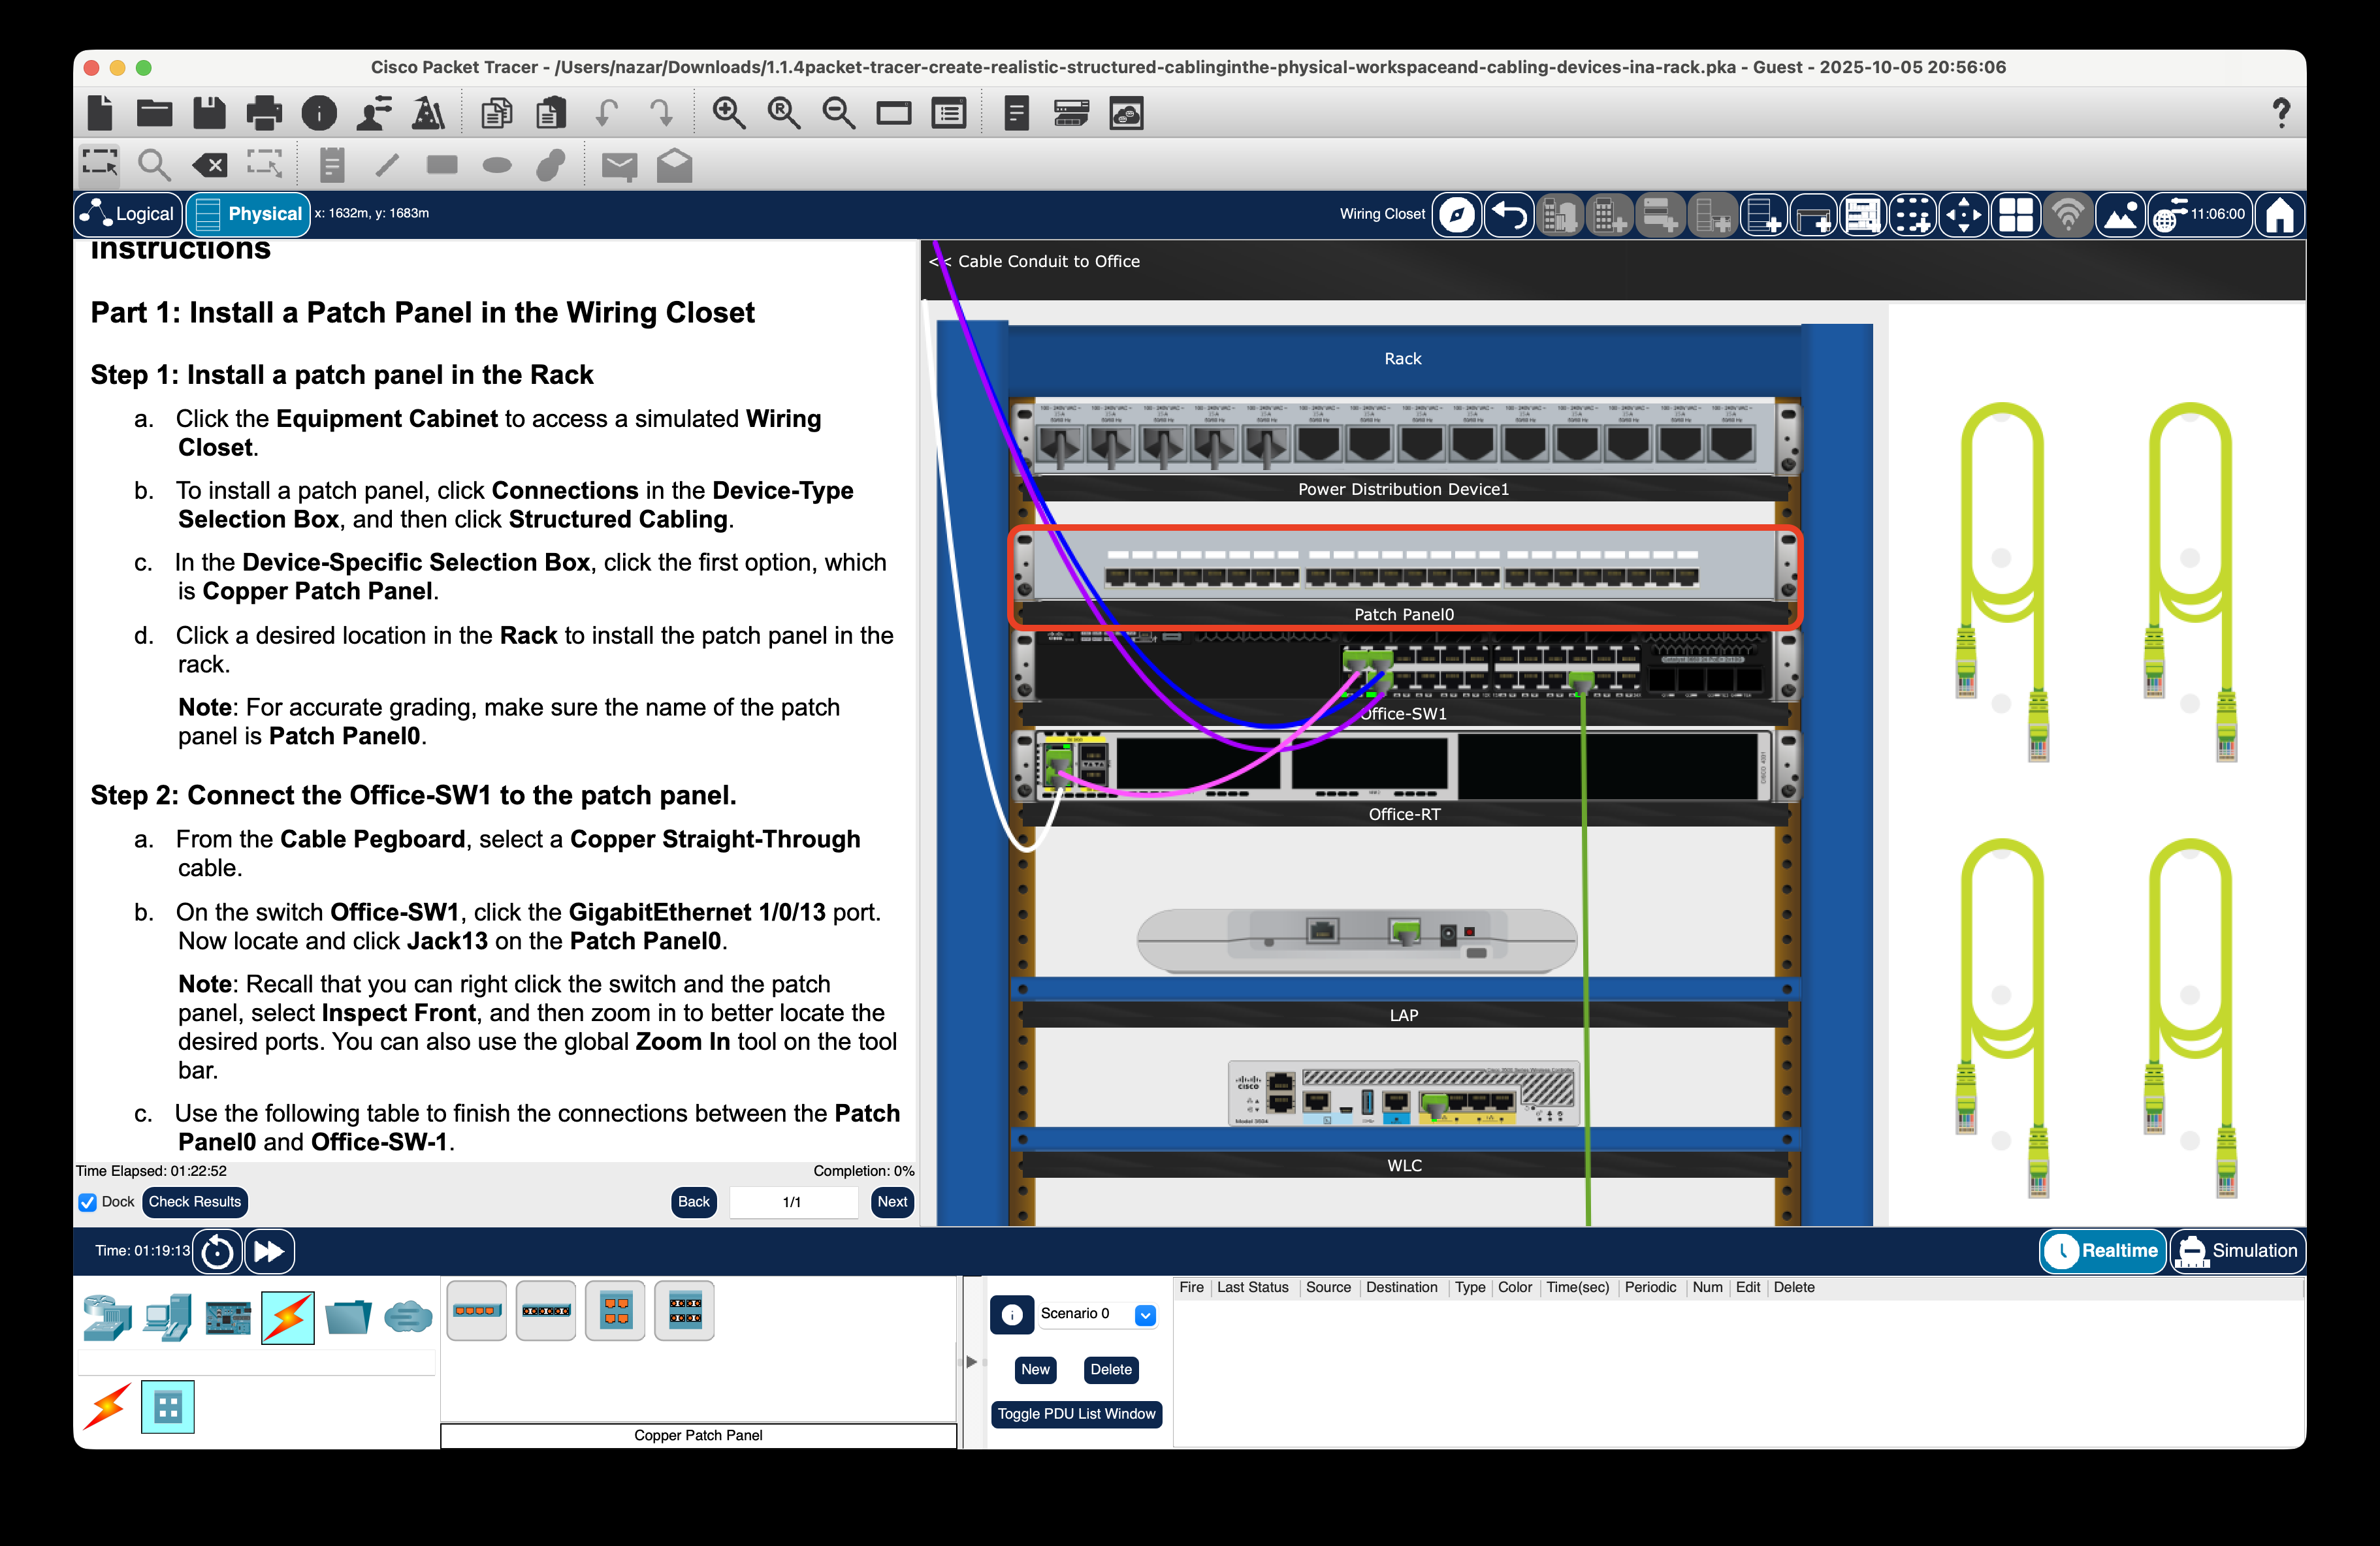This screenshot has height=1546, width=2380.
Task: Click the Copy icon in the toolbar
Action: pos(496,113)
